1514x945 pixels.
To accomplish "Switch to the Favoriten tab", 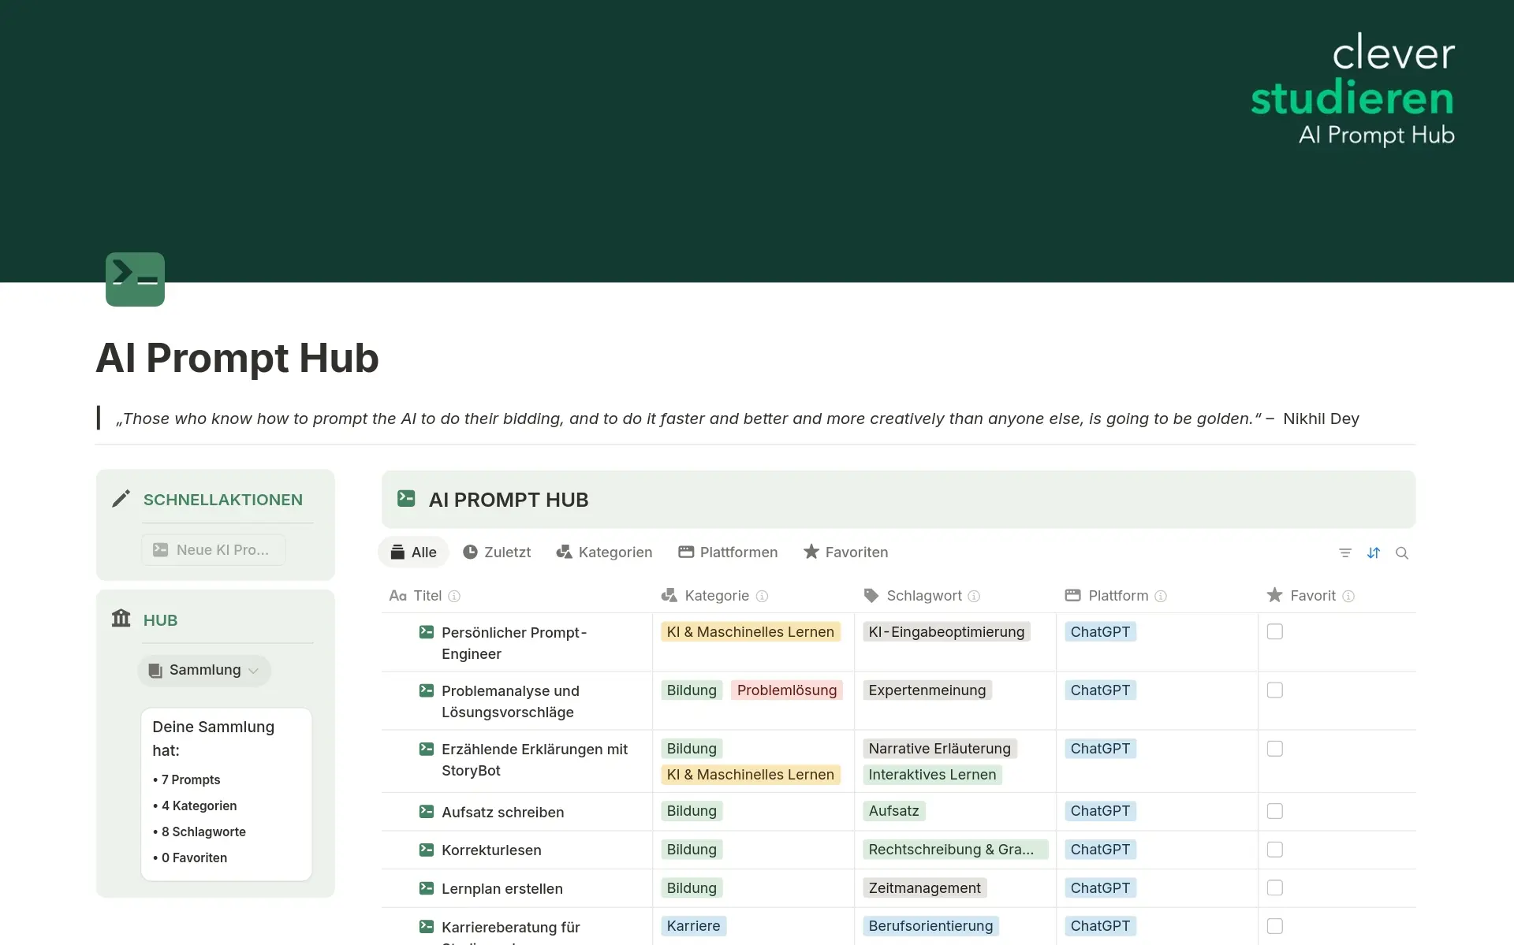I will pyautogui.click(x=845, y=552).
